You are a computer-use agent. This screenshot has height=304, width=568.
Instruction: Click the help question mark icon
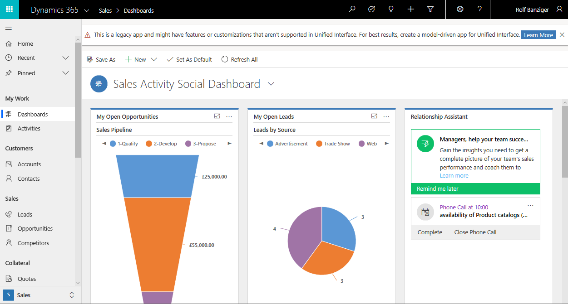point(479,10)
